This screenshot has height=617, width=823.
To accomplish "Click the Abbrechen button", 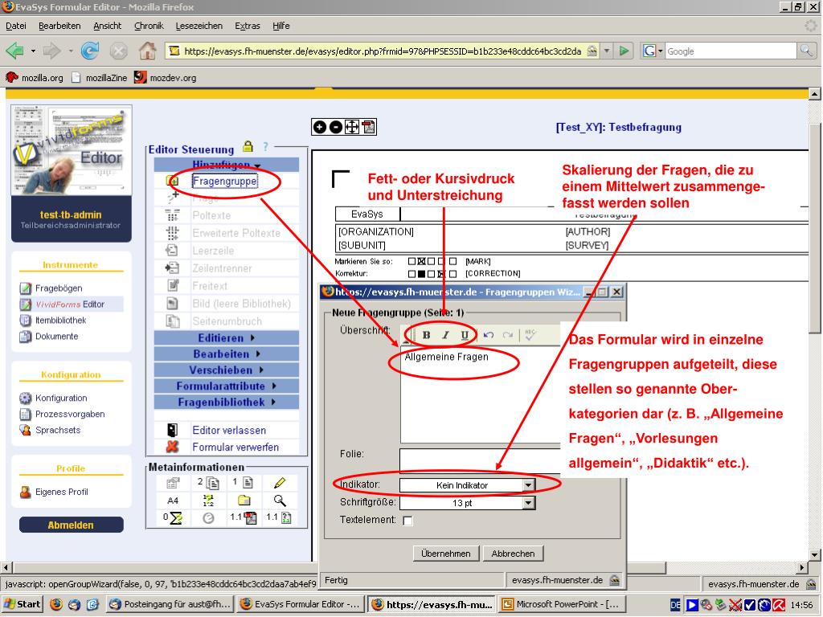I will tap(513, 554).
